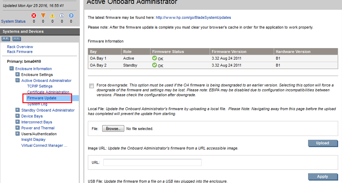The image size is (342, 183).
Task: Click the red critical error status icon
Action: click(34, 15)
